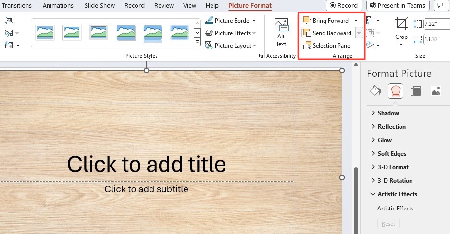This screenshot has width=450, height=234.
Task: Open the Picture Styles dialog launcher
Action: point(261,56)
